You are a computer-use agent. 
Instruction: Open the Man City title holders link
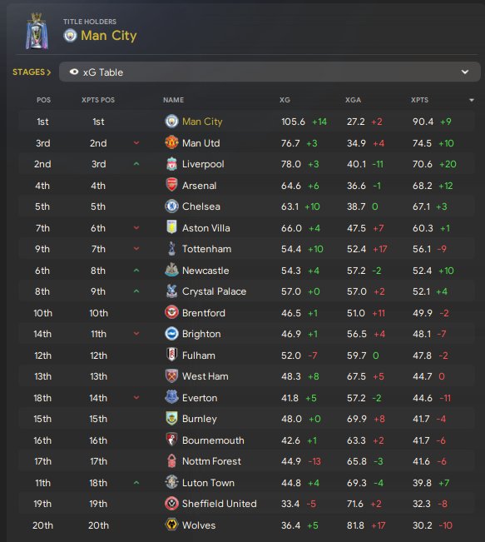109,36
